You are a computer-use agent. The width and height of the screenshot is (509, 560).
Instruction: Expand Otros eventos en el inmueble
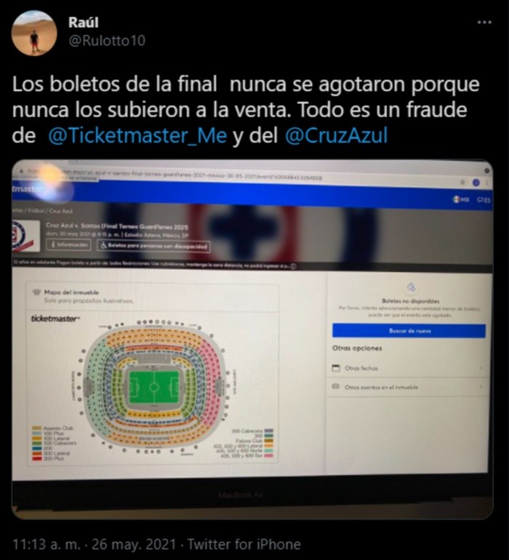tap(407, 387)
